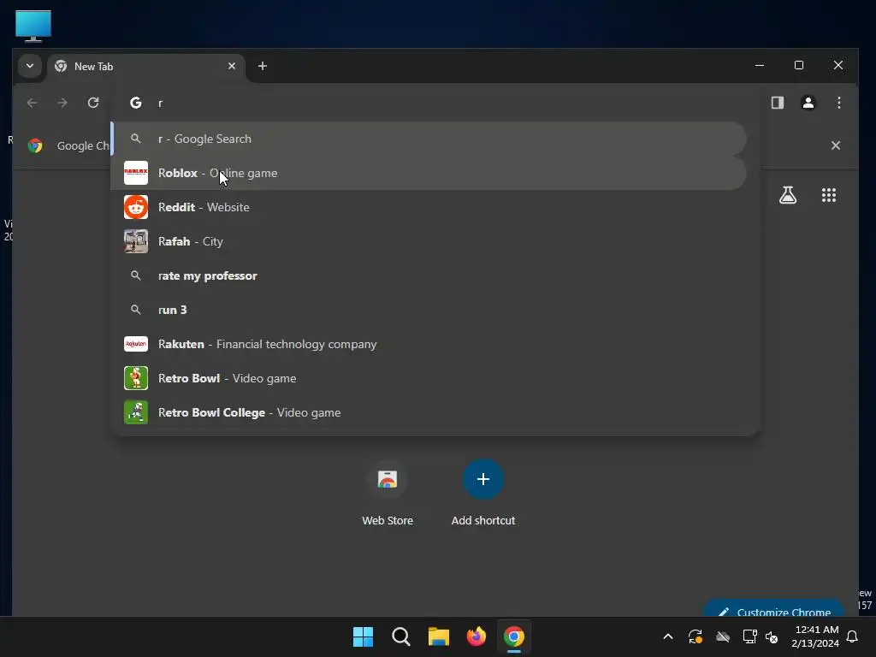
Task: Open the Chrome Labs flask icon
Action: (788, 195)
